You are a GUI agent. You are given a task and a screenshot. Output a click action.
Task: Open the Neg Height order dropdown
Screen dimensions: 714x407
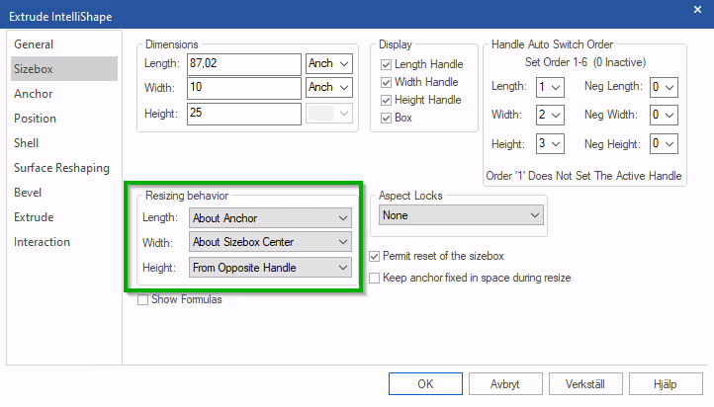(664, 143)
